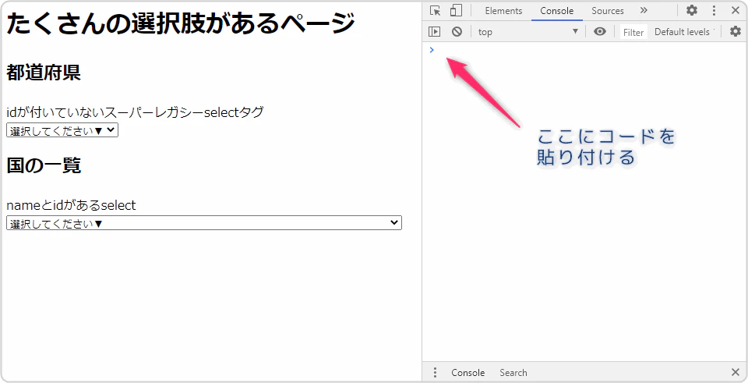This screenshot has height=383, width=748.
Task: Close the bottom drawer
Action: [735, 373]
